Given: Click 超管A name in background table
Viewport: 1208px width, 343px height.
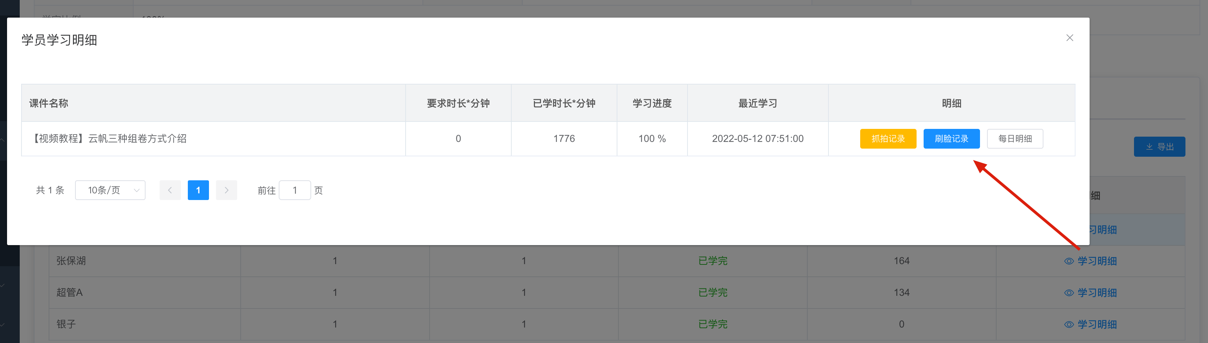Looking at the screenshot, I should 69,292.
